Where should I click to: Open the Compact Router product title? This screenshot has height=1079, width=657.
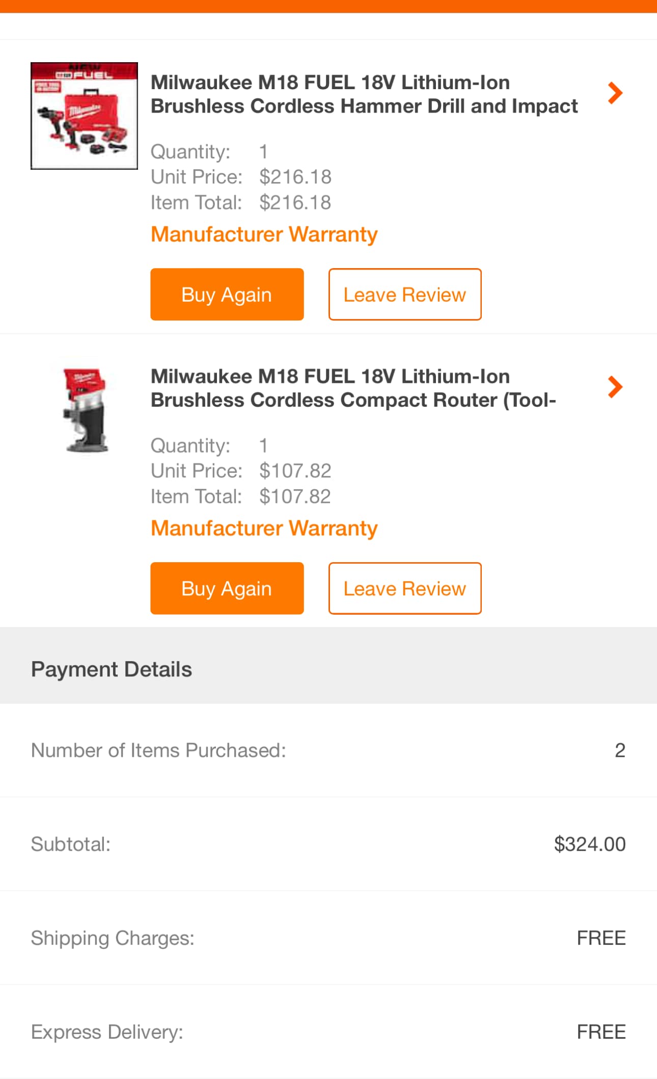[x=353, y=388]
